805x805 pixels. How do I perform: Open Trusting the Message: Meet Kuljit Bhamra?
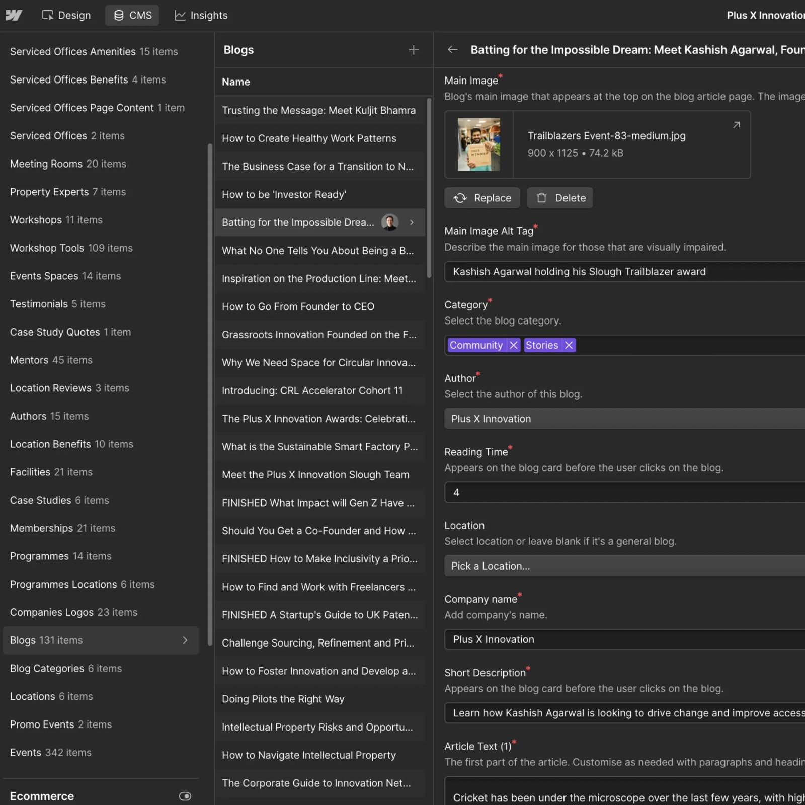pyautogui.click(x=320, y=110)
